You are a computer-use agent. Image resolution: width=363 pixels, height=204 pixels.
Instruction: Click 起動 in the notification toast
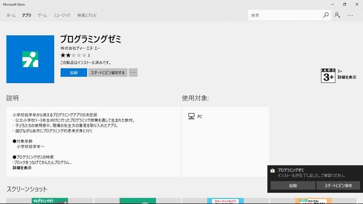(293, 186)
